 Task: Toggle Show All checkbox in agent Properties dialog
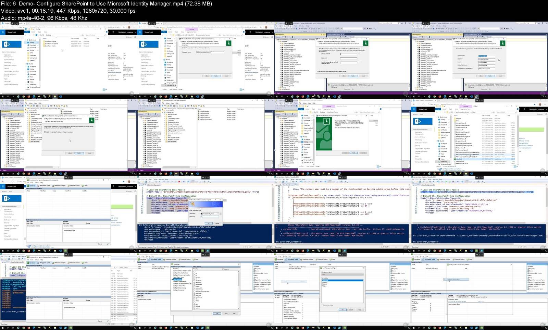click(x=223, y=269)
